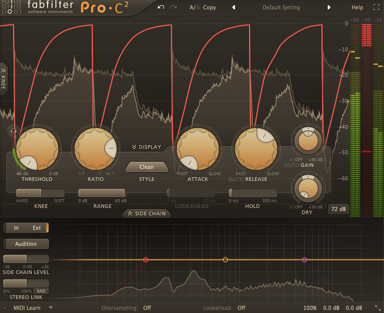
Task: Click the Side Chain Level slider
Action: [x=26, y=259]
